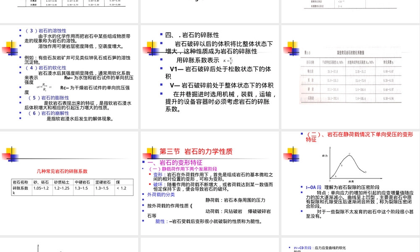This screenshot has height=252, width=420.
Task: Open the slide with the softening coefficient table
Action: click(x=351, y=77)
